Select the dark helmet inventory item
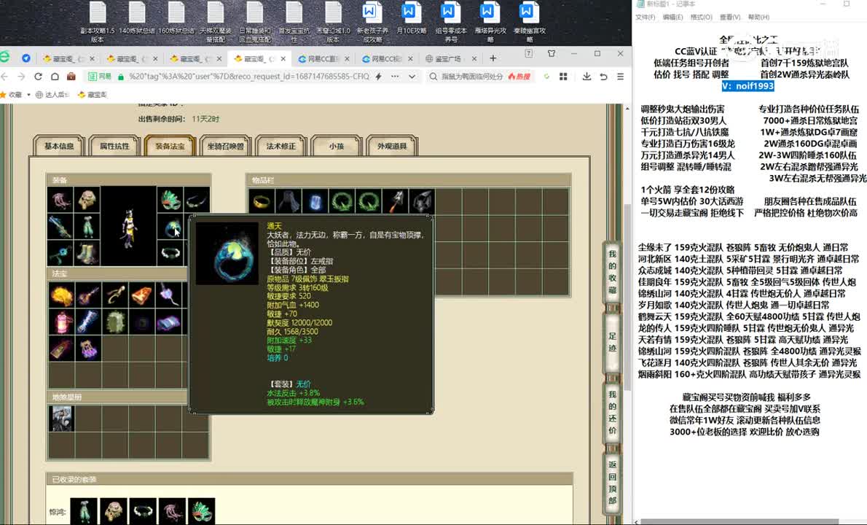 pyautogui.click(x=422, y=201)
